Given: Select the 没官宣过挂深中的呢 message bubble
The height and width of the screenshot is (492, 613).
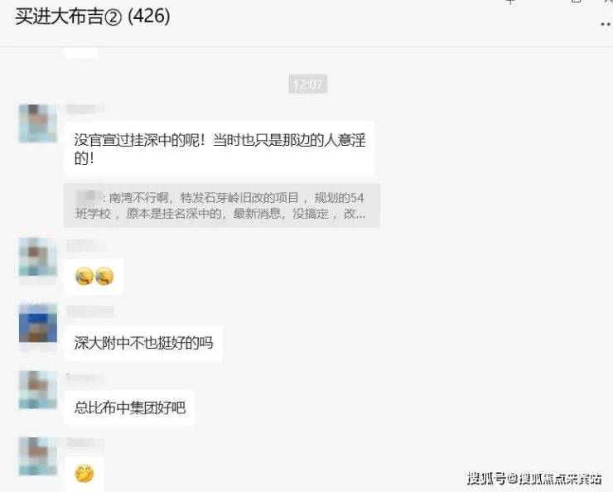Looking at the screenshot, I should click(x=220, y=148).
